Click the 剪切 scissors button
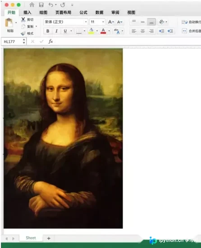 pyautogui.click(x=27, y=19)
